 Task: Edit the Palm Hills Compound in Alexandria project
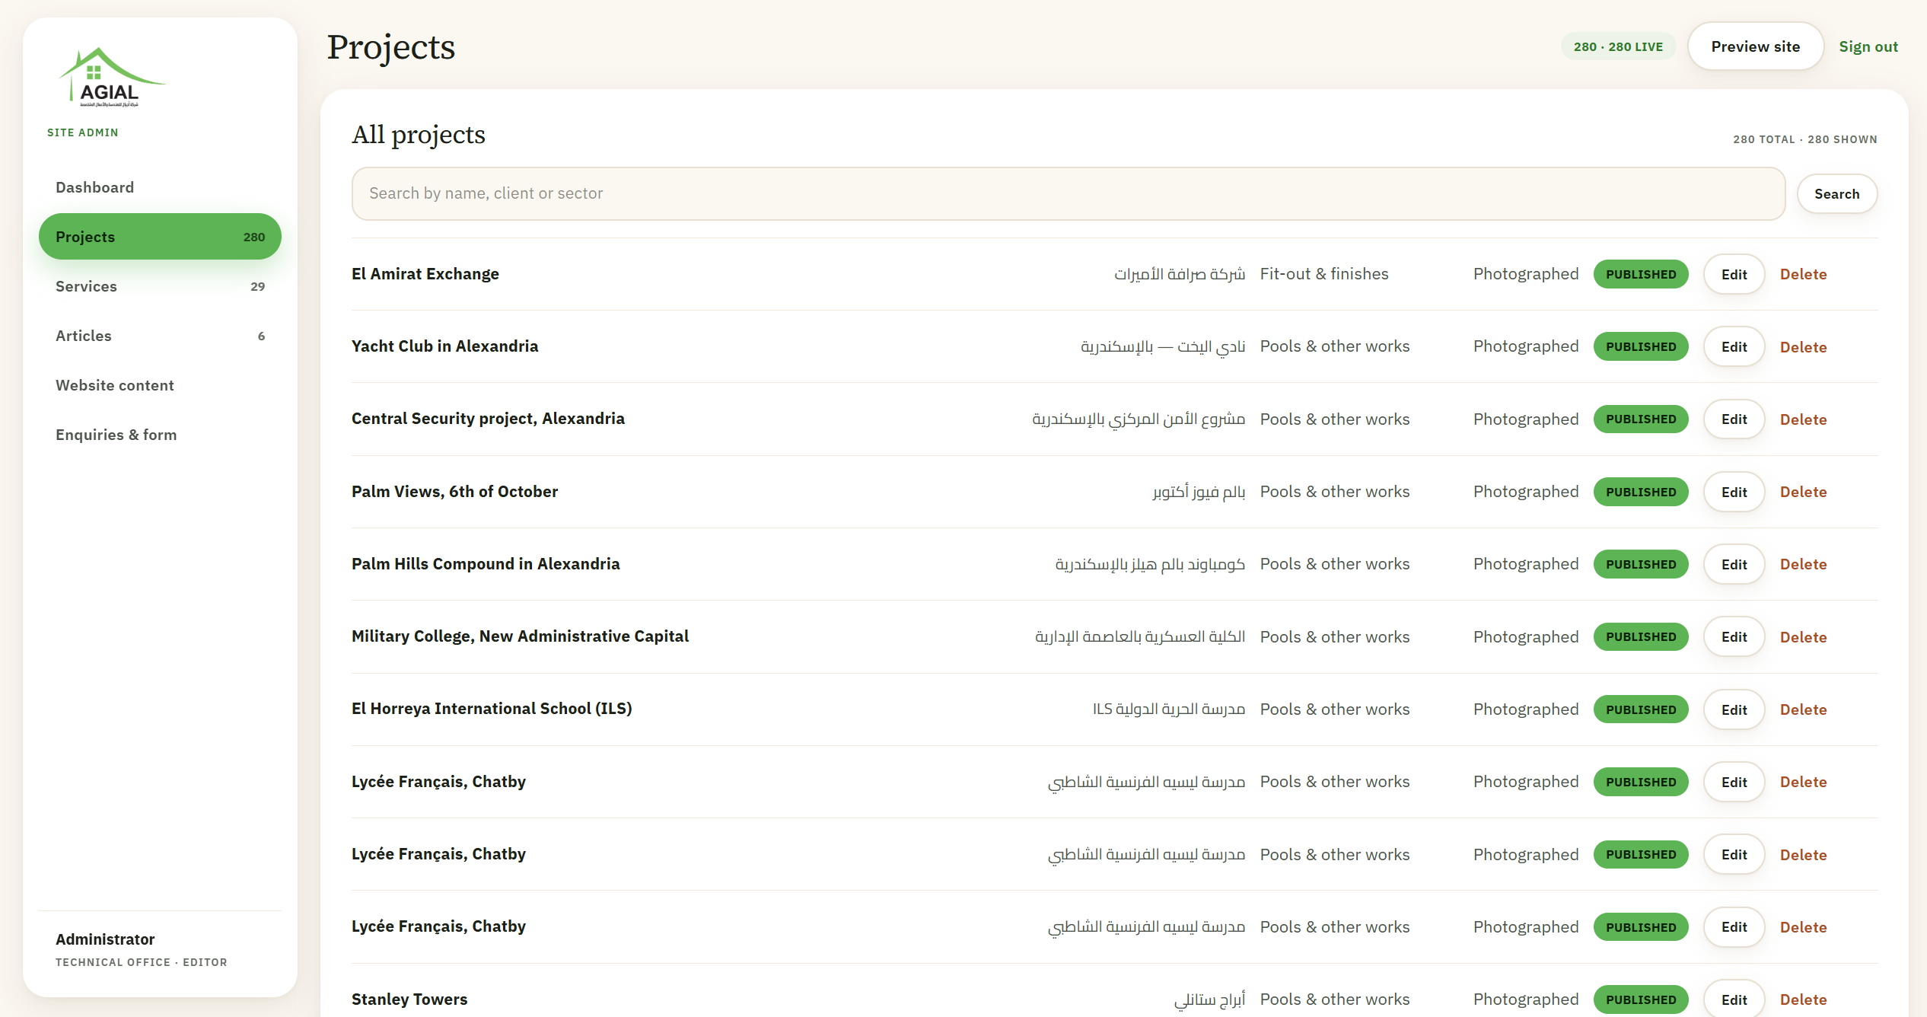pos(1734,564)
